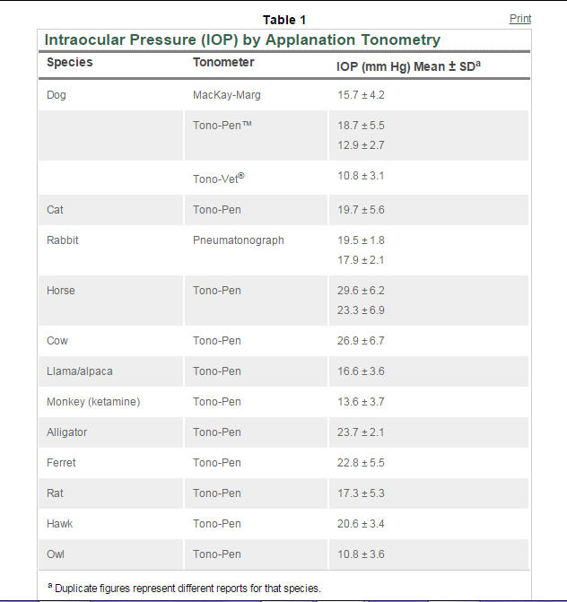Click the Intraocular Pressure table title

click(x=242, y=39)
